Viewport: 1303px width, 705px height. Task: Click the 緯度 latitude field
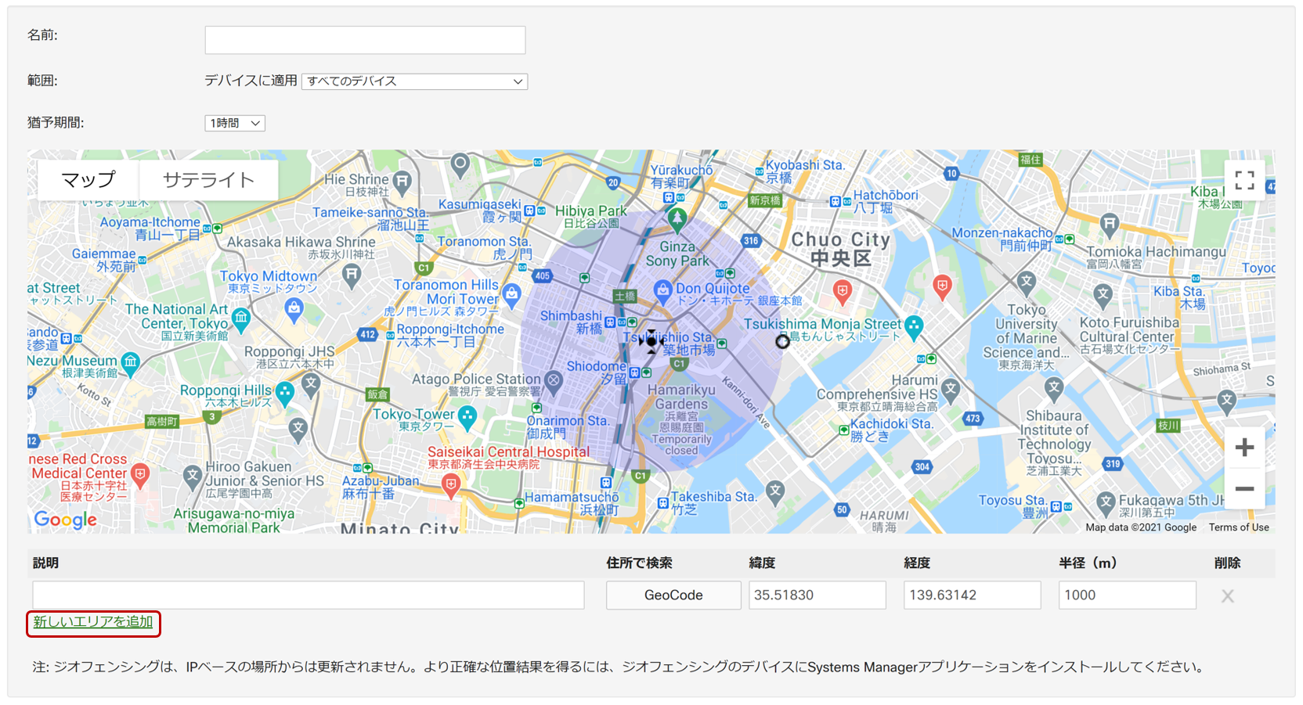point(818,595)
